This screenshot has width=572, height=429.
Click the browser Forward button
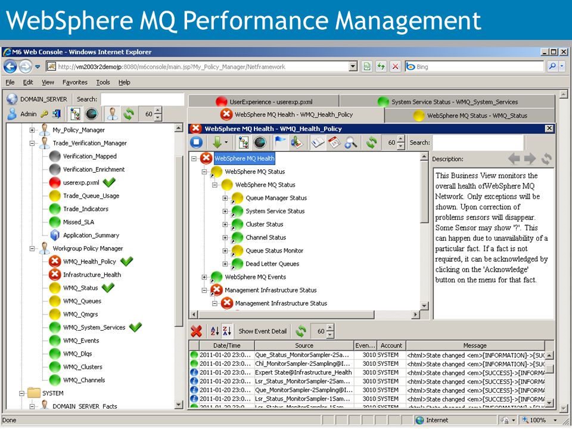(26, 67)
